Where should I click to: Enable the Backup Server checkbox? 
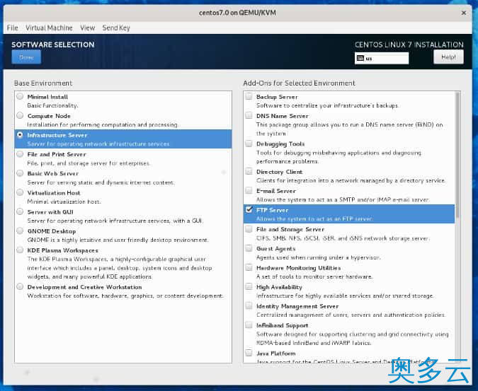(249, 96)
